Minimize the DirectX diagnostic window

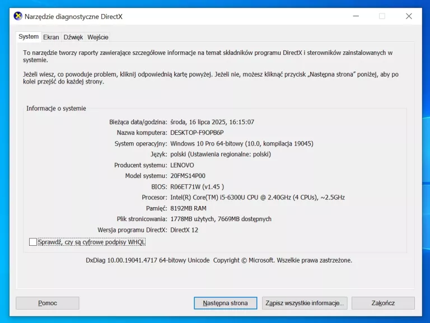pos(356,16)
